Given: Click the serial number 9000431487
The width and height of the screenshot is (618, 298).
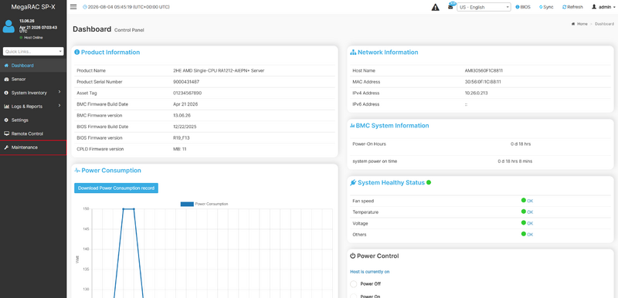Looking at the screenshot, I should coord(186,82).
